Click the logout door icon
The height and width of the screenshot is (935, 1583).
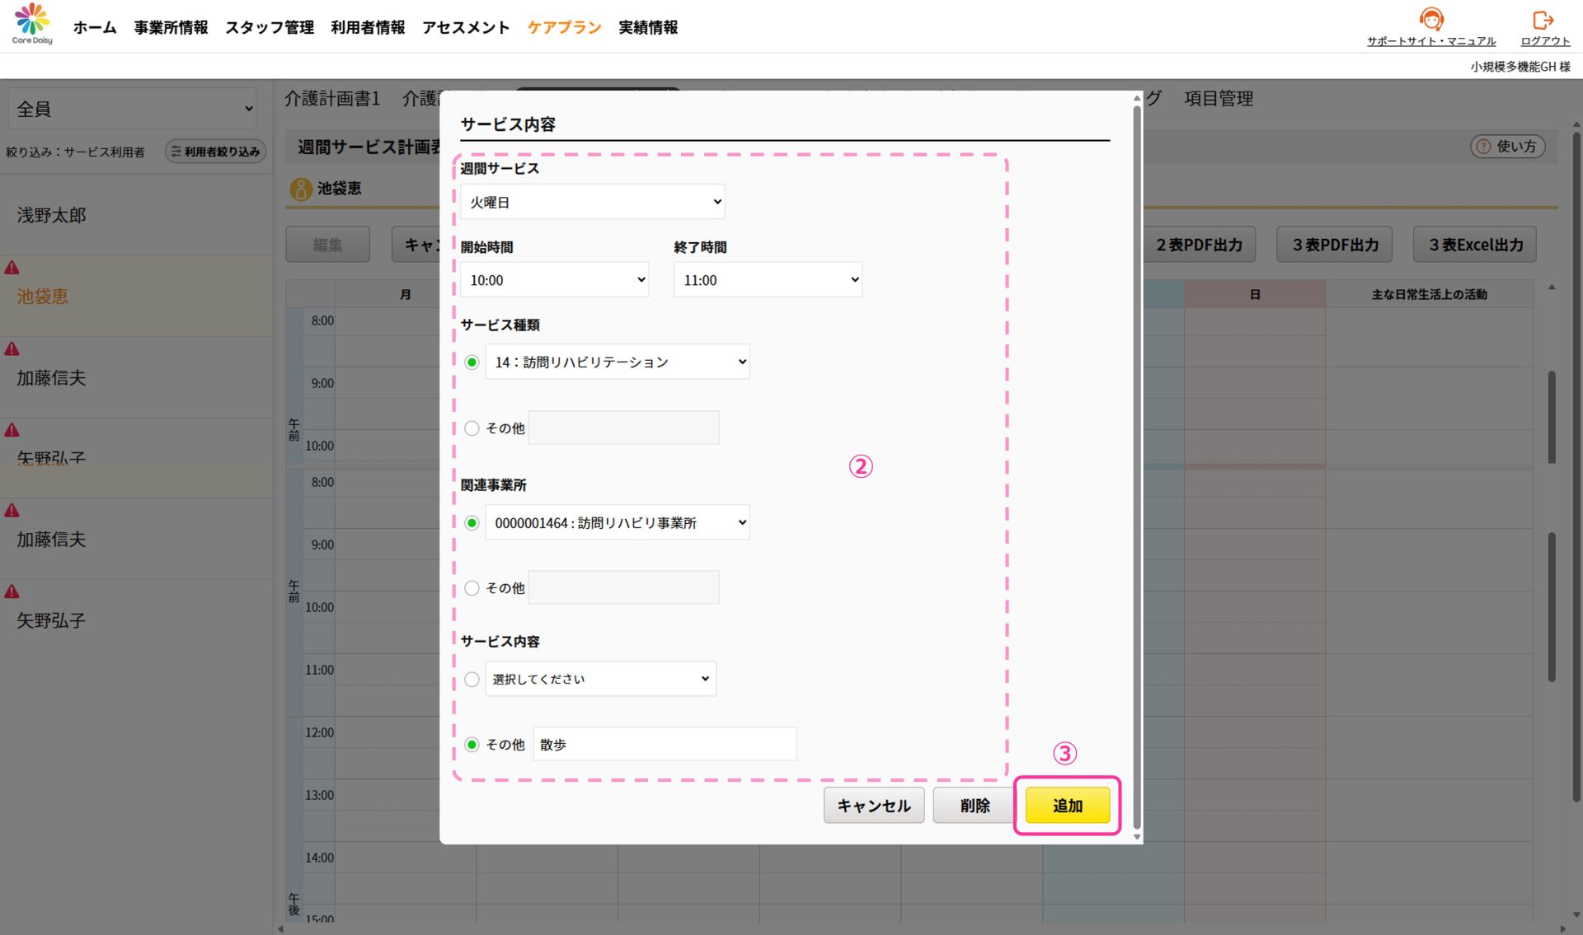[x=1543, y=20]
